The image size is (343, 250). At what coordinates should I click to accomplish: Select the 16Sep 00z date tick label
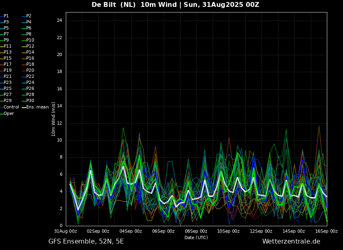[x=326, y=231]
